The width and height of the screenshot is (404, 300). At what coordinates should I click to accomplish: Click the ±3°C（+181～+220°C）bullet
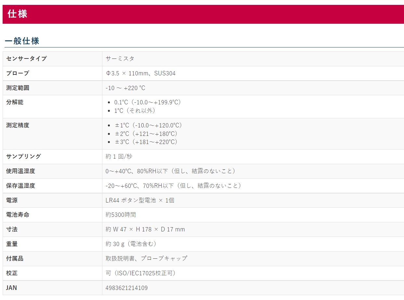pos(147,142)
